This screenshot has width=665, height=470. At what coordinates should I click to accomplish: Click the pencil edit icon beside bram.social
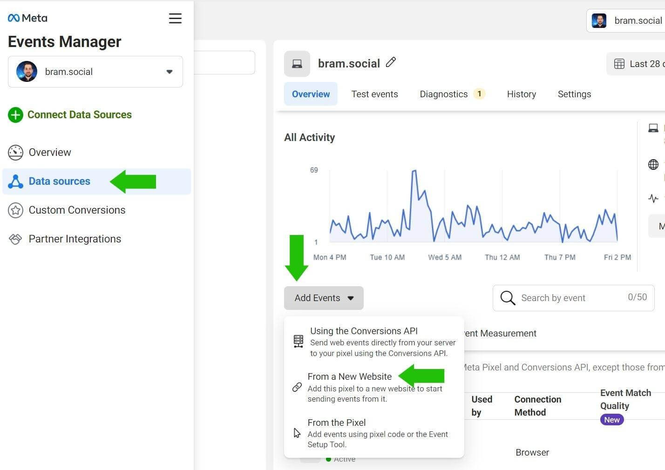pos(391,62)
